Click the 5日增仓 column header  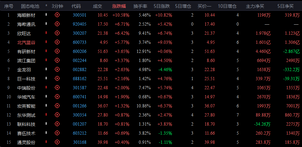[x=183, y=6]
